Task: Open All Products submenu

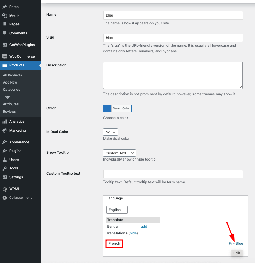Action: click(12, 75)
